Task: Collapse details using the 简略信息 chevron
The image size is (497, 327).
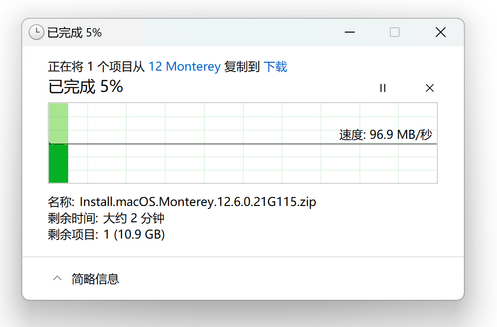Action: (57, 279)
